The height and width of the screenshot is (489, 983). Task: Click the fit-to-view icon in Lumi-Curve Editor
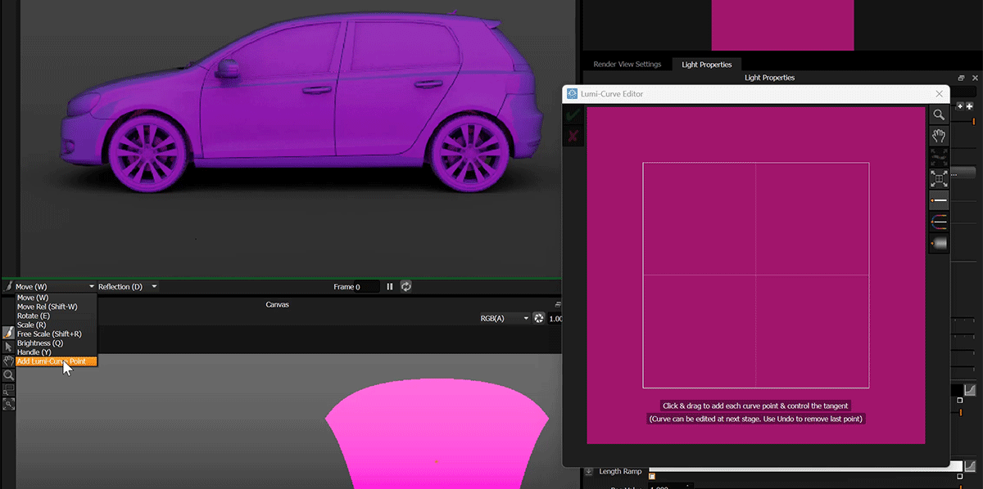[x=939, y=178]
